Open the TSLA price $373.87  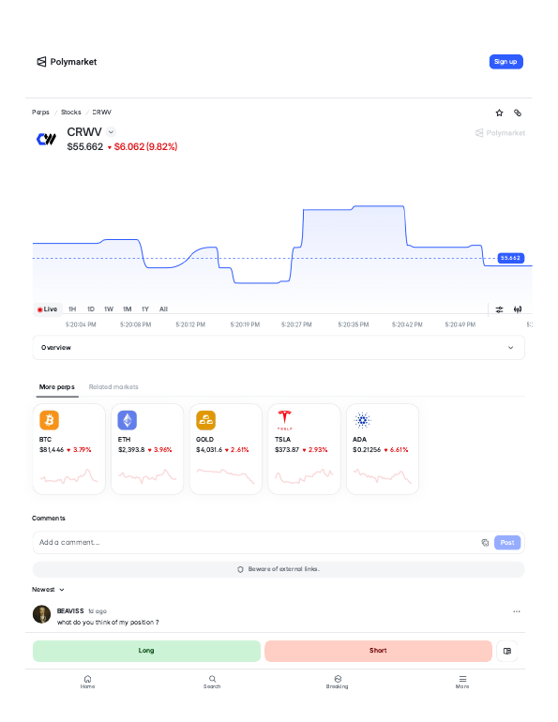point(287,449)
